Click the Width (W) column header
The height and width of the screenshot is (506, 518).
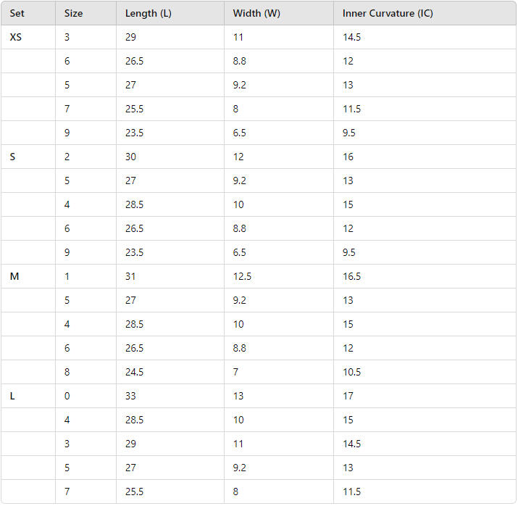(x=256, y=13)
